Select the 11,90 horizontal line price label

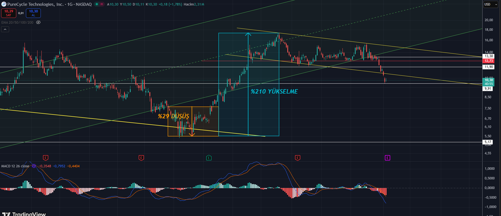click(x=488, y=67)
